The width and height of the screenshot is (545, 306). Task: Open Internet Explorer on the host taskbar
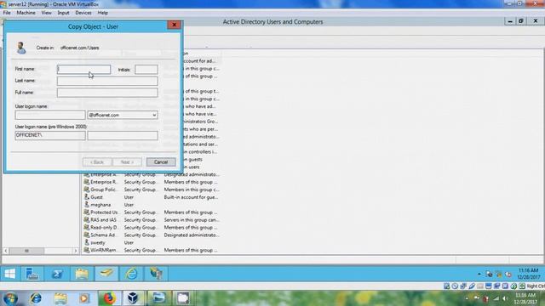36,298
